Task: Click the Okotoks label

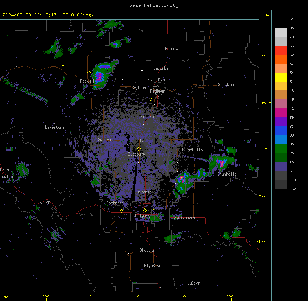Action: pyautogui.click(x=147, y=250)
